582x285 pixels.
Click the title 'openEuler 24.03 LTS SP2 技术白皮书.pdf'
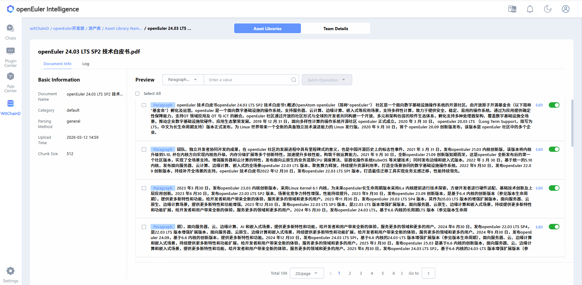[x=89, y=52]
